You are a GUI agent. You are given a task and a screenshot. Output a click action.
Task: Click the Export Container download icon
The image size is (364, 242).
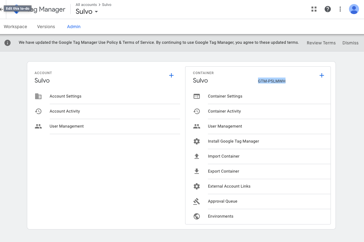[197, 171]
